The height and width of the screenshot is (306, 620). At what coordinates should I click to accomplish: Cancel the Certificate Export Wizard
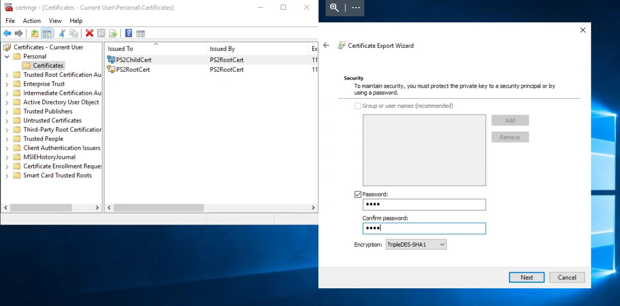tap(566, 277)
